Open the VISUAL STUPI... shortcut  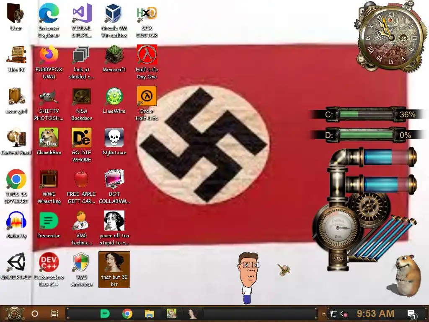click(x=82, y=21)
